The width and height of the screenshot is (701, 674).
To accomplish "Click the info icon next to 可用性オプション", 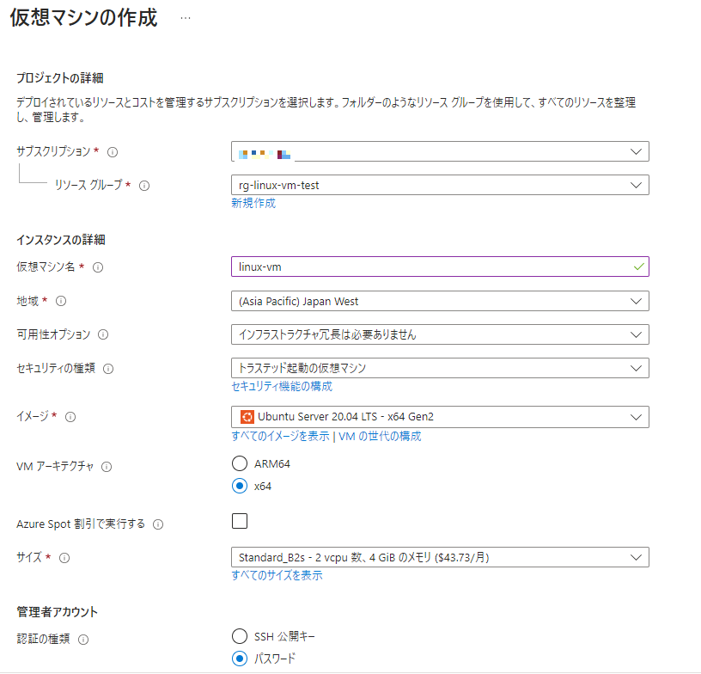I will (101, 334).
